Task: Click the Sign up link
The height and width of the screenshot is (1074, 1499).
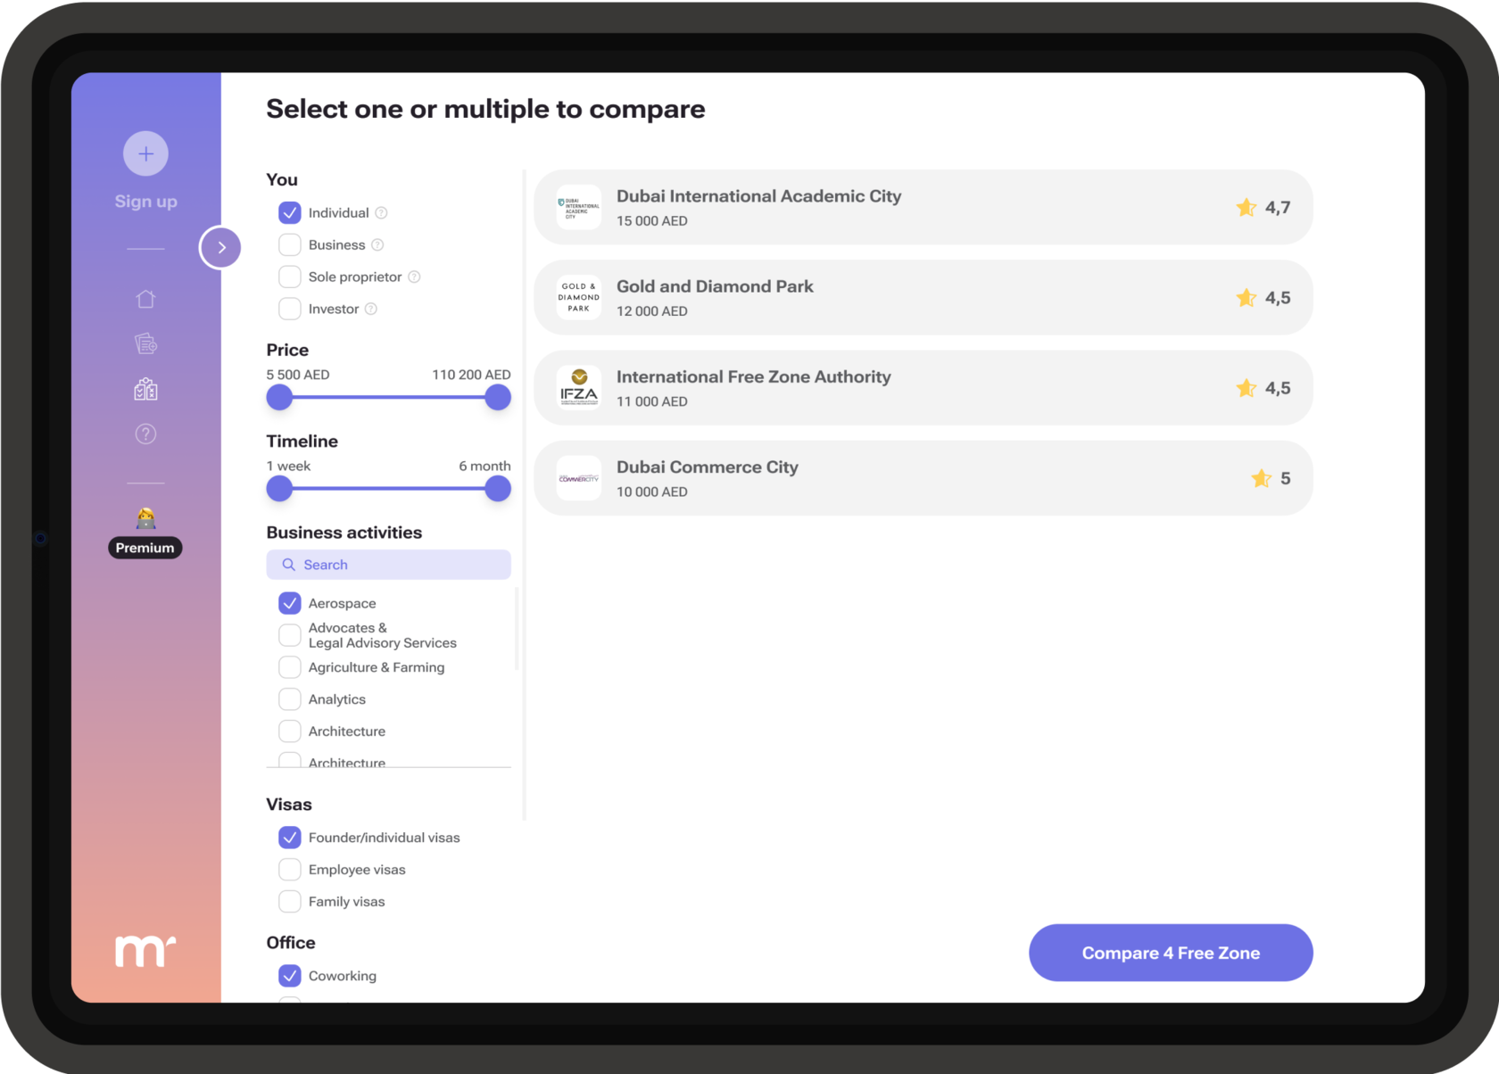Action: coord(145,202)
